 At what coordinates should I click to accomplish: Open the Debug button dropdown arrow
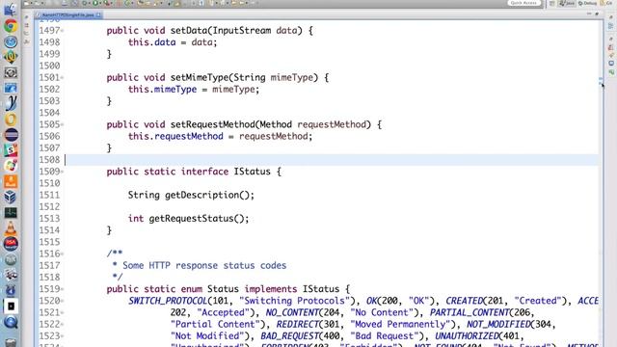point(90,3)
